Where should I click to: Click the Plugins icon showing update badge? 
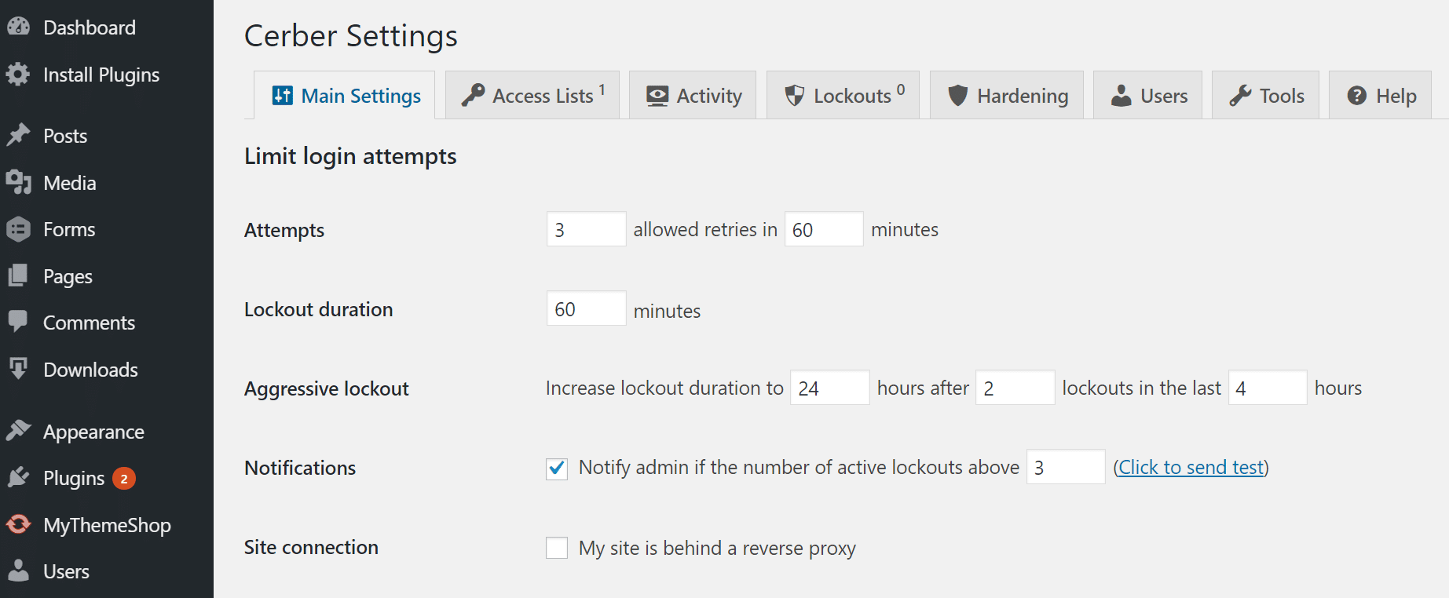pos(19,477)
